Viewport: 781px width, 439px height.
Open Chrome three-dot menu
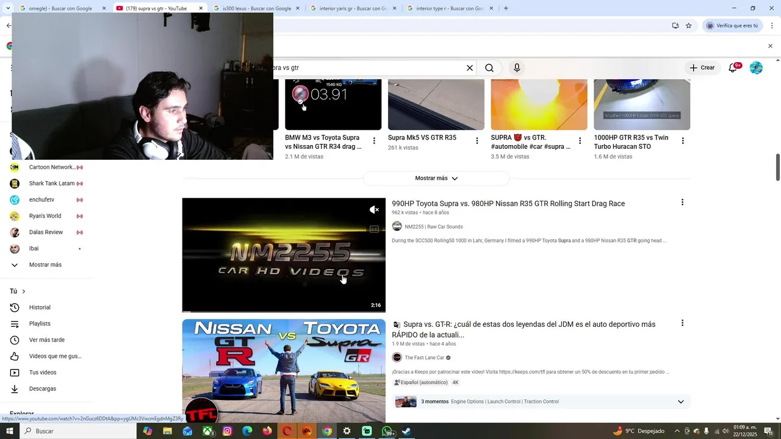772,26
